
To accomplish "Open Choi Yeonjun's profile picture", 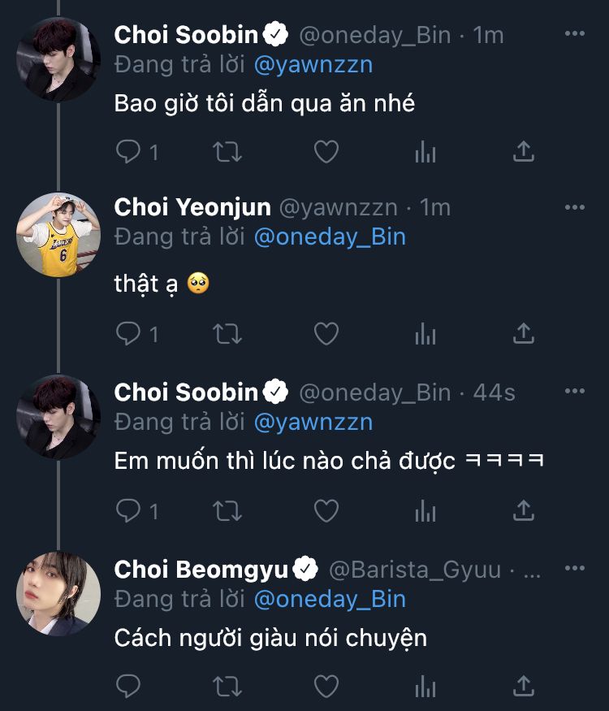I will [58, 235].
